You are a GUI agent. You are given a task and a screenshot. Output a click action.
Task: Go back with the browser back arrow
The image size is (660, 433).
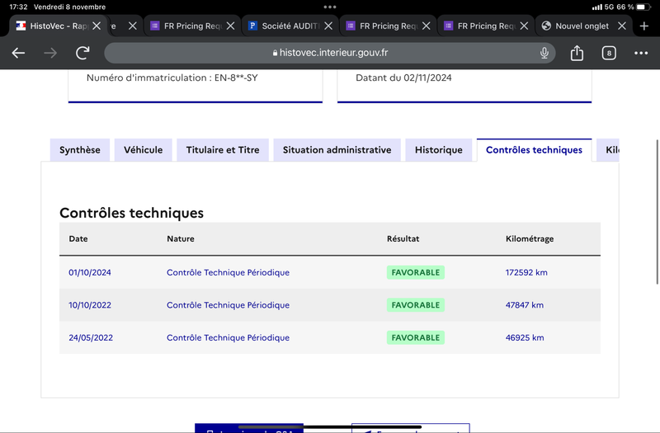pos(18,53)
